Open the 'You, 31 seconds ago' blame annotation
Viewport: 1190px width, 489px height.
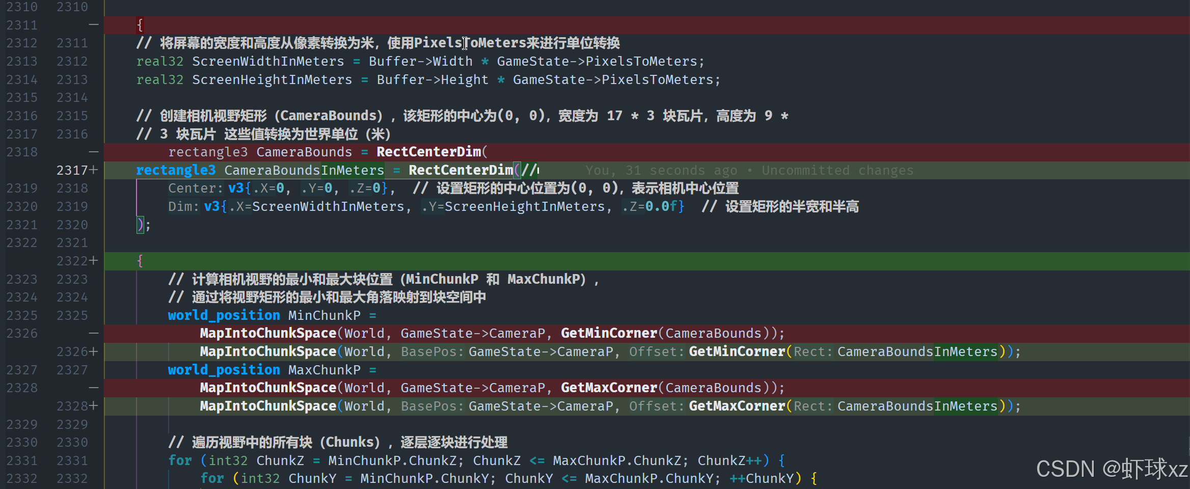coord(749,170)
